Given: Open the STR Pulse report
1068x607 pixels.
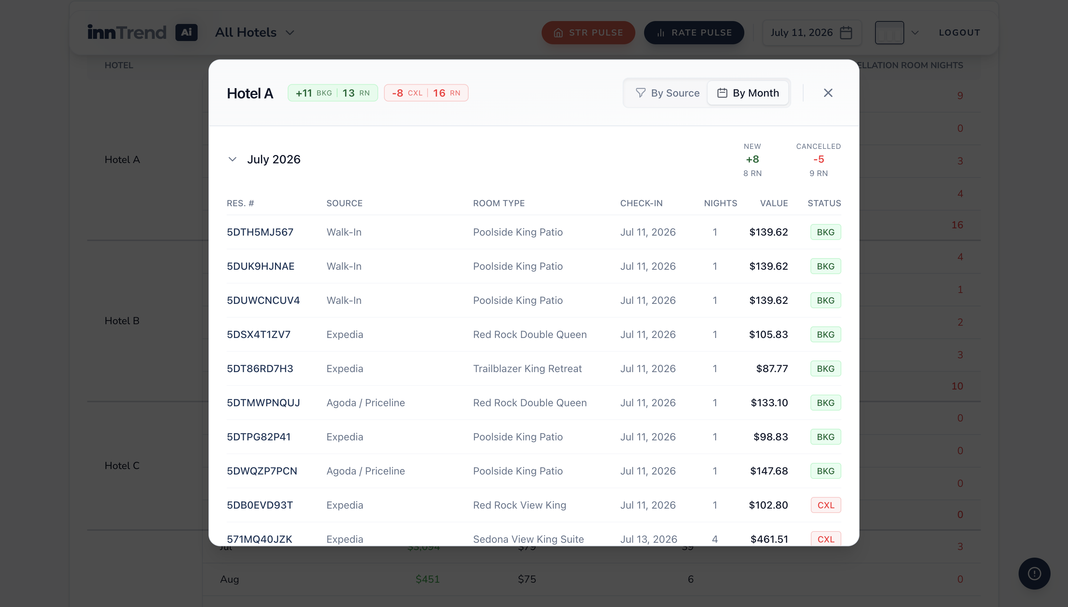Looking at the screenshot, I should coord(588,33).
